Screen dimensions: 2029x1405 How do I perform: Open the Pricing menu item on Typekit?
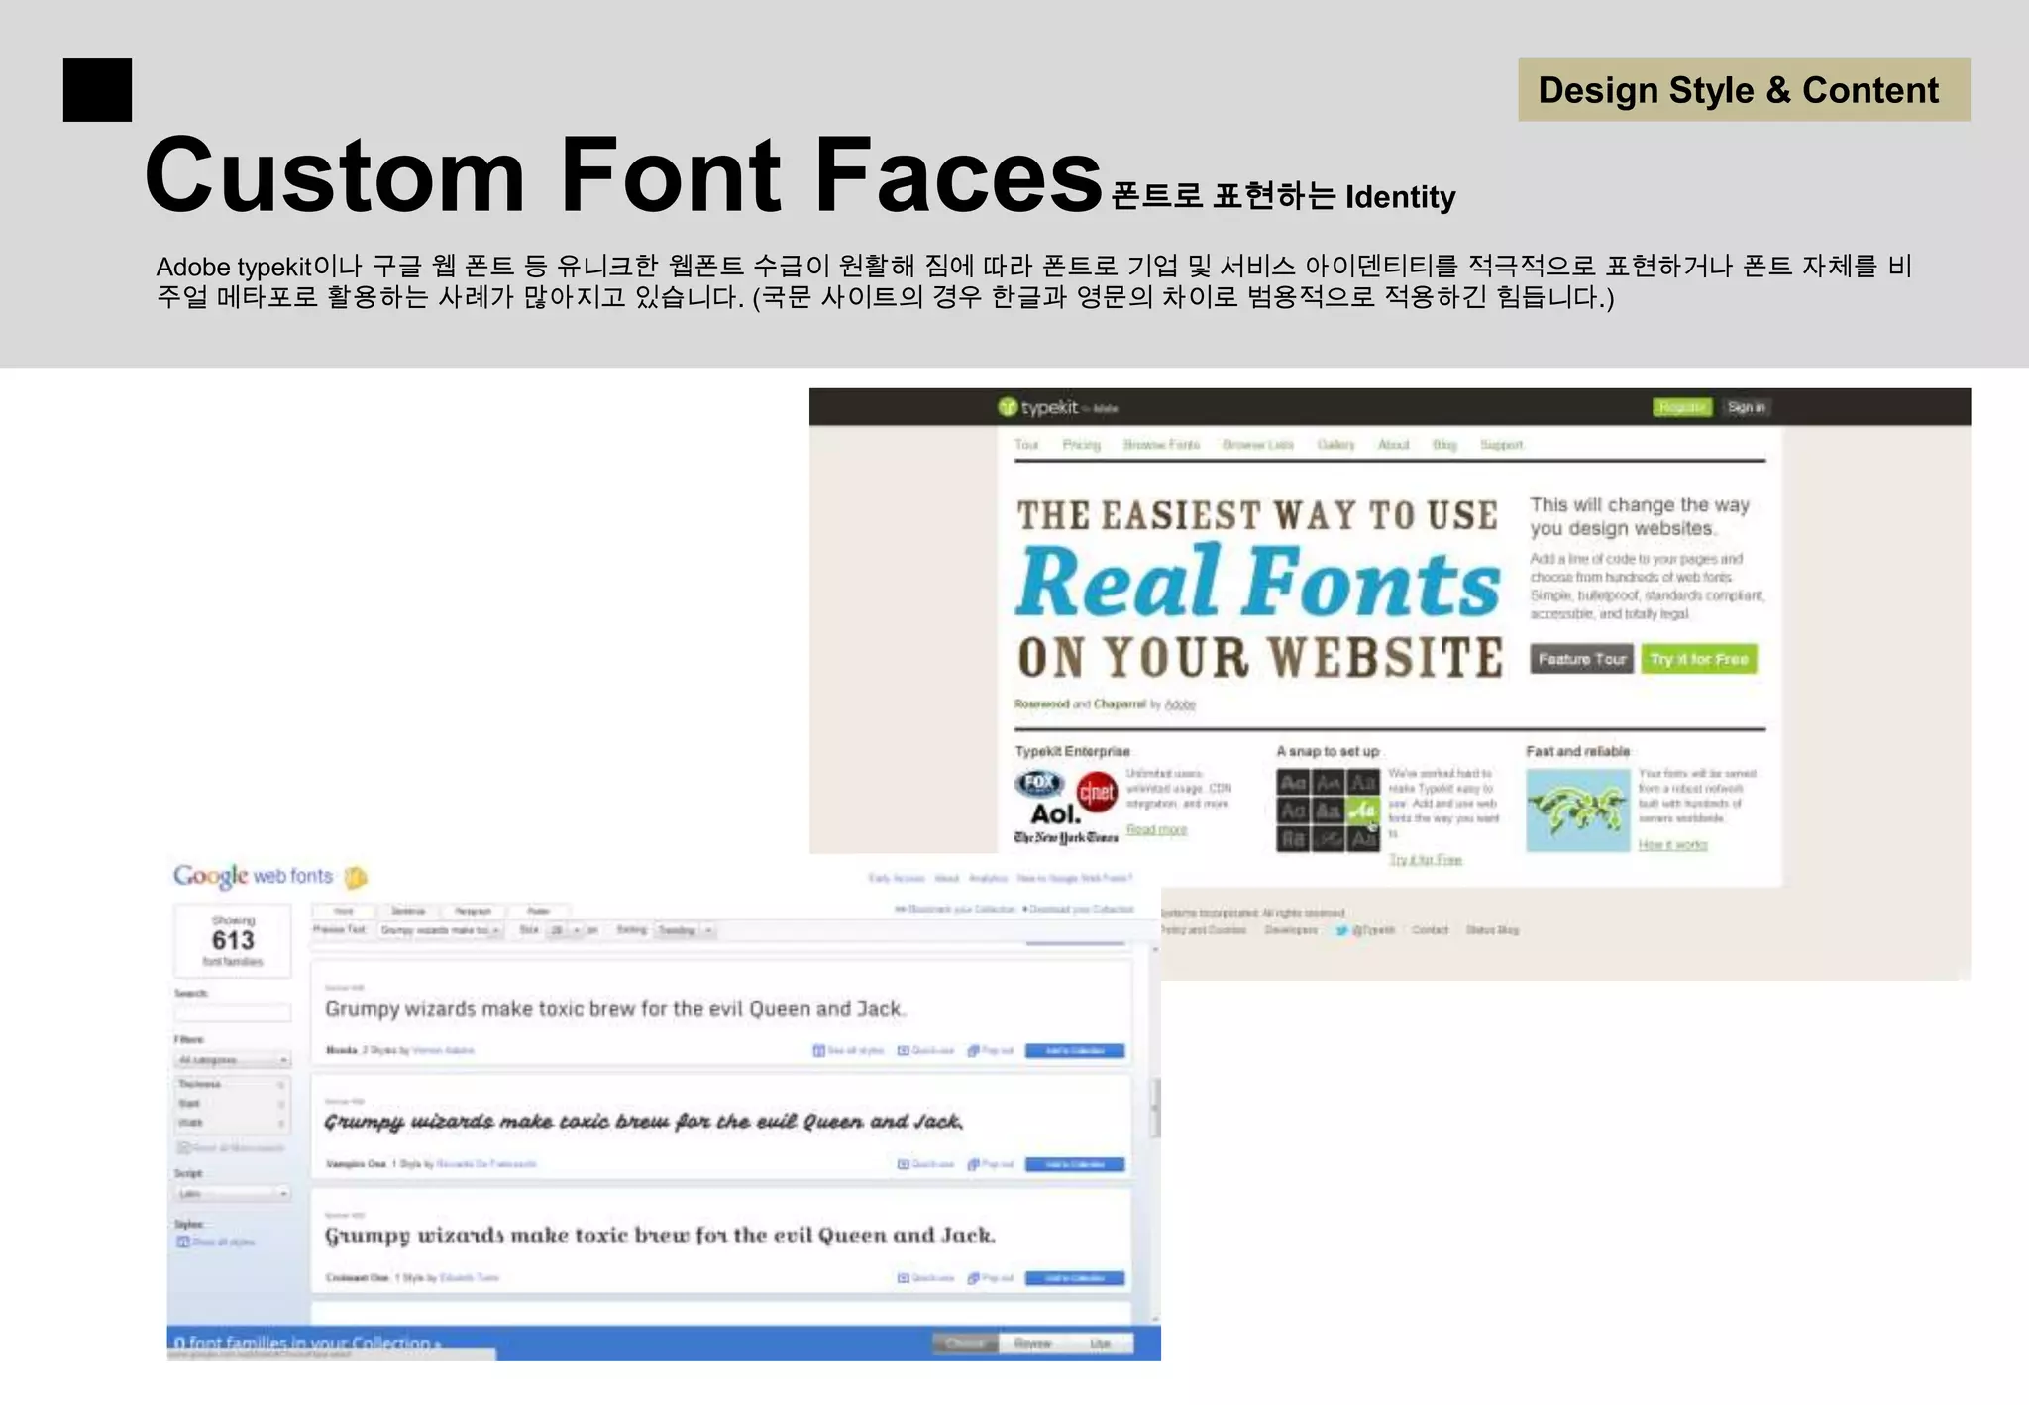pyautogui.click(x=1082, y=445)
